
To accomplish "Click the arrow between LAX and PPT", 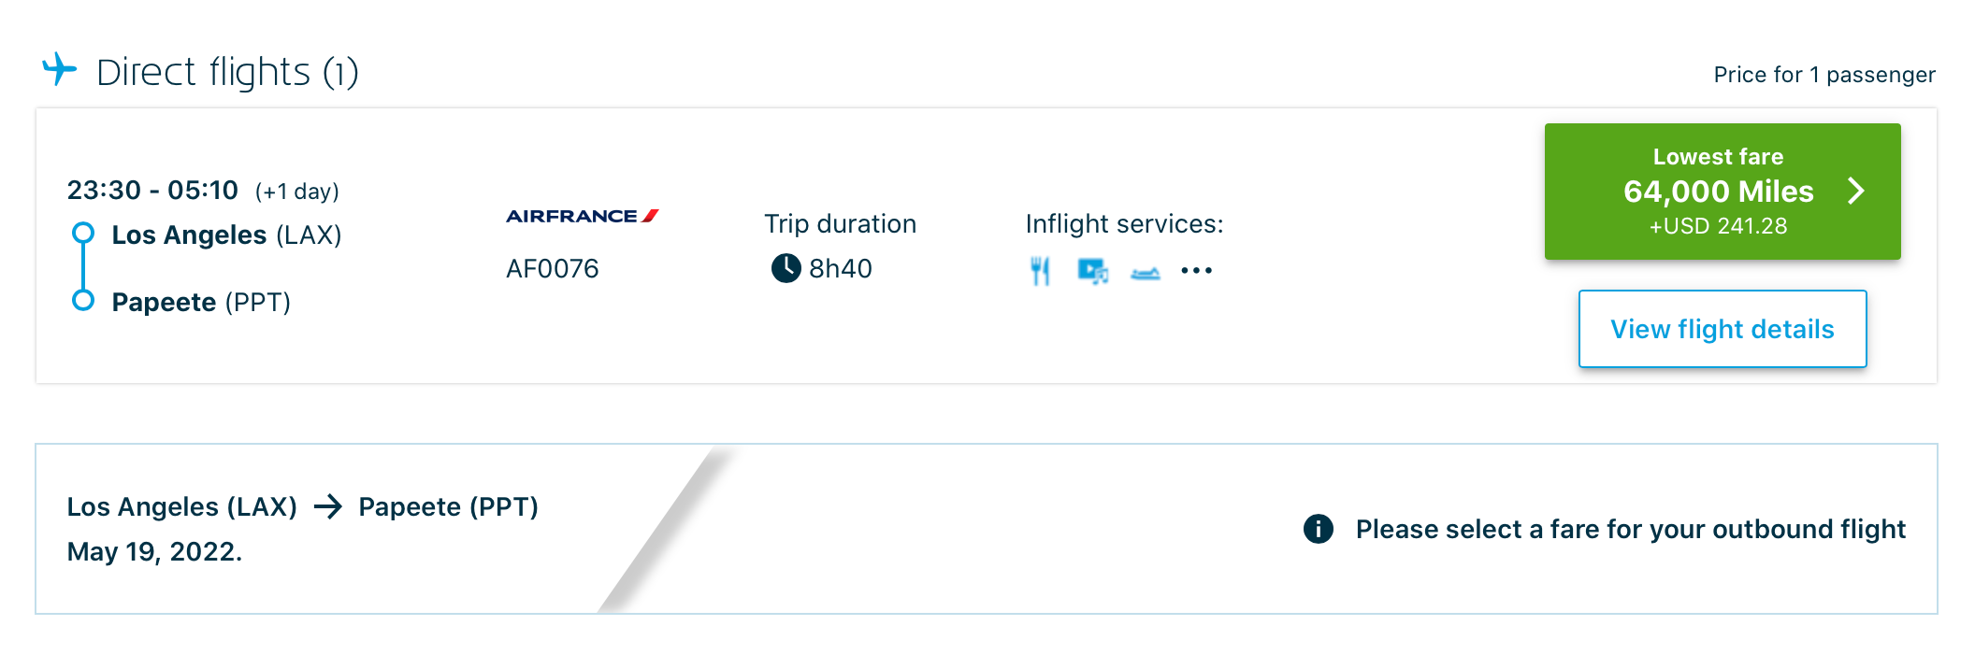I will (328, 507).
